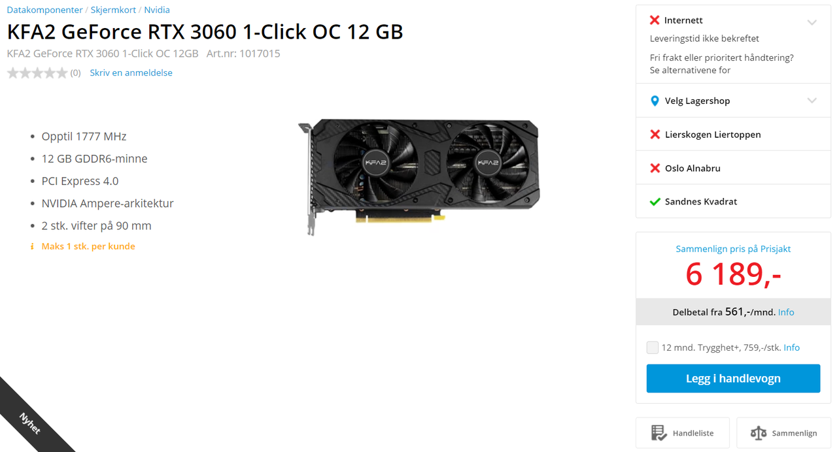Rate the product using the star rating
837x452 pixels.
[x=37, y=73]
